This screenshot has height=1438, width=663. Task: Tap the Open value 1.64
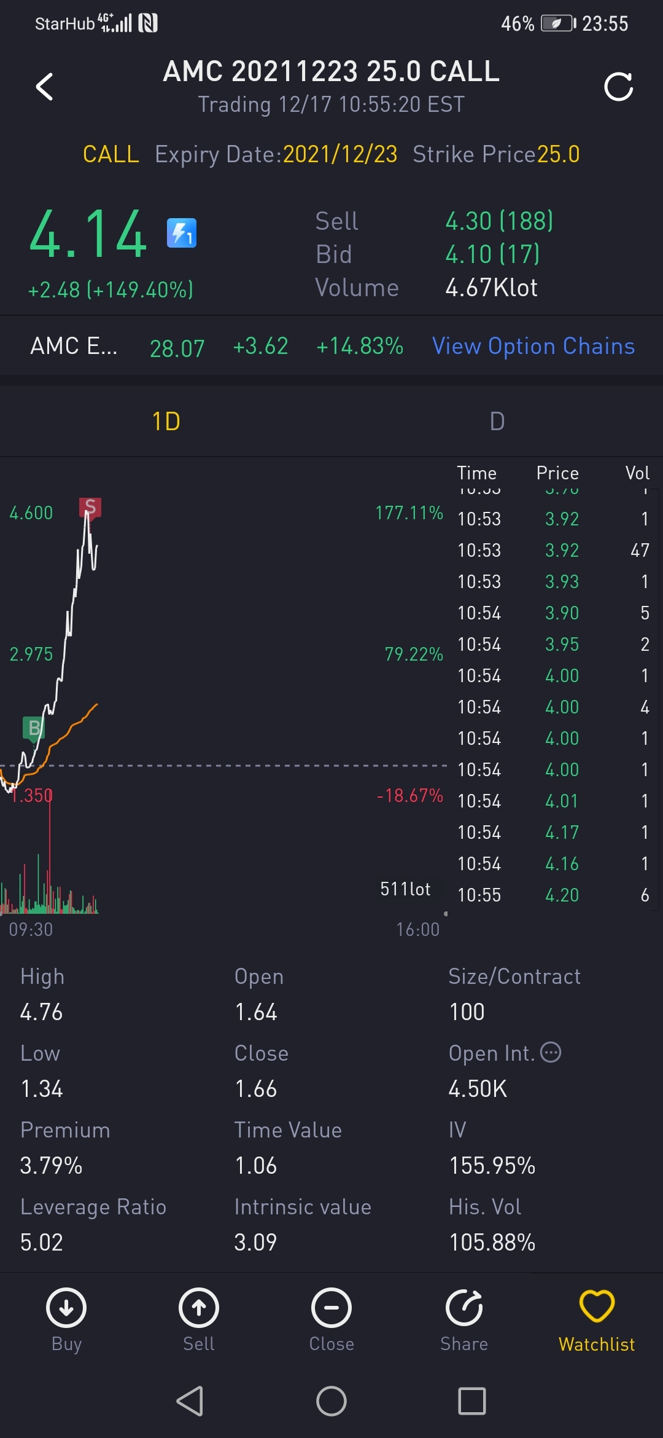coord(255,1012)
